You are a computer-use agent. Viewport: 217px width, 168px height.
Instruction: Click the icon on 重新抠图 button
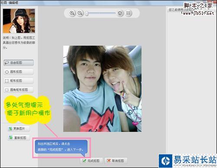click(x=10, y=138)
